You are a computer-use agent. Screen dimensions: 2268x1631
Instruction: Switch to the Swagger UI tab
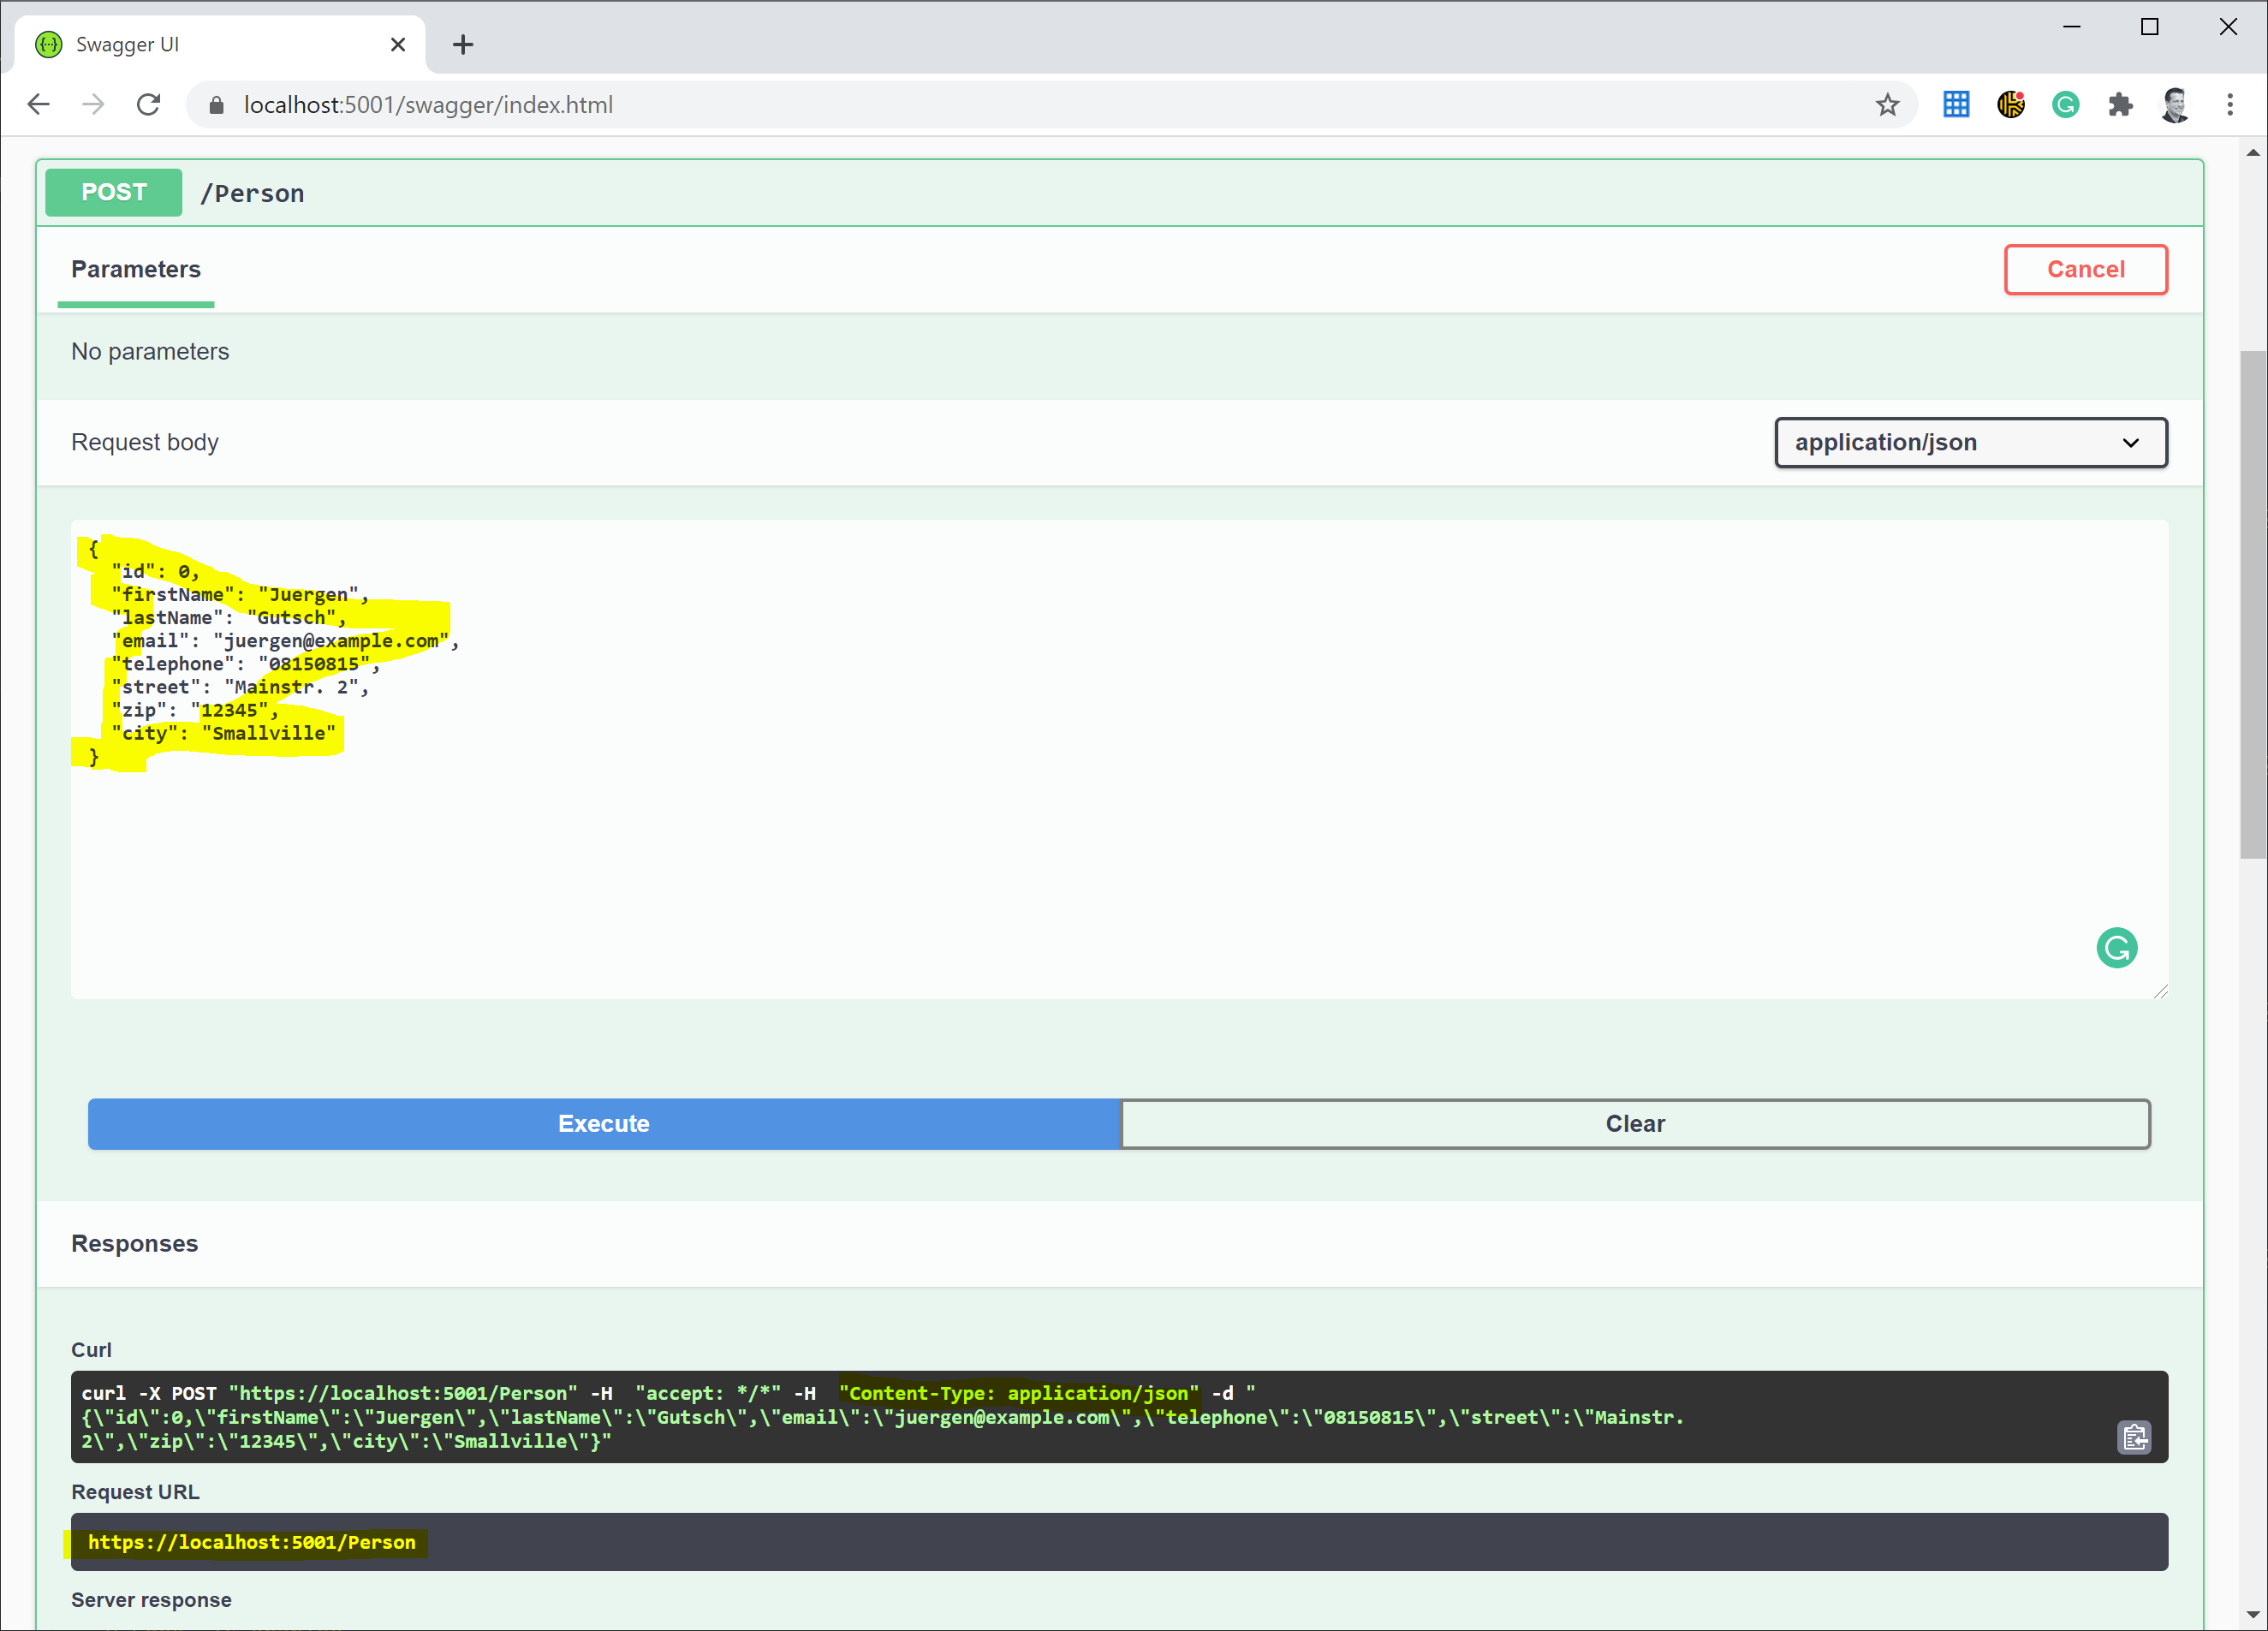click(x=200, y=45)
